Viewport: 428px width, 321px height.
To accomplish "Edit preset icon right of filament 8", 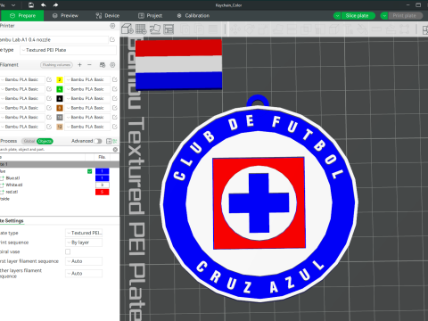I will 115,108.
